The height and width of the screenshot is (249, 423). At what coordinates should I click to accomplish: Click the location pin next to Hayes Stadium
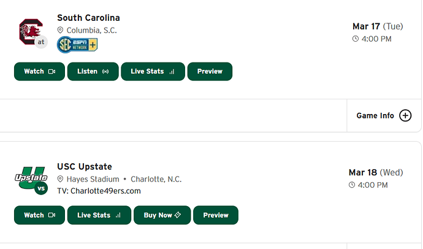pos(60,179)
